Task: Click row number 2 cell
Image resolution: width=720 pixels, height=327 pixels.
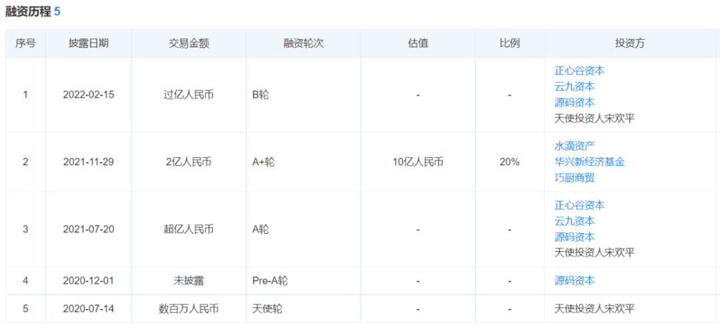Action: tap(25, 162)
